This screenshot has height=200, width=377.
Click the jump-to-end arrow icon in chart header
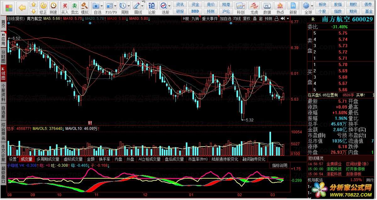(283, 19)
